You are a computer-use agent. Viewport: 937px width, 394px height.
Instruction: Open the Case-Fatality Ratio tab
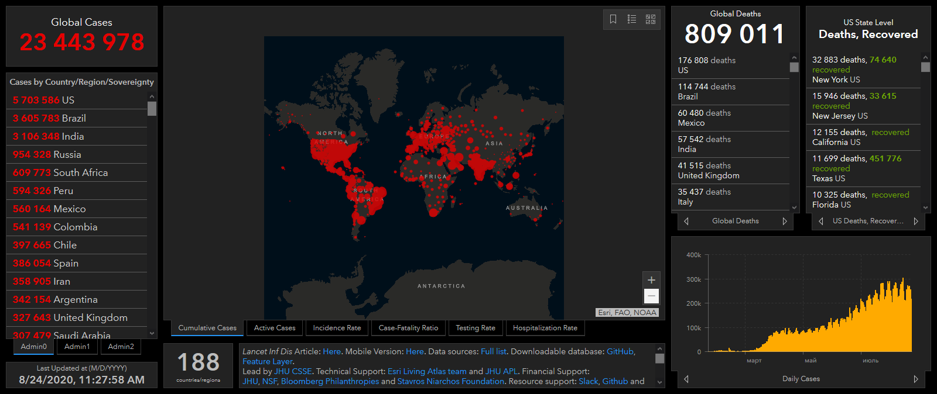[x=408, y=328]
